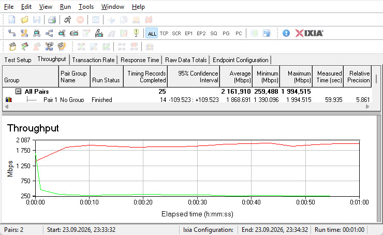This screenshot has width=383, height=235.
Task: Open the Tools menu
Action: click(x=86, y=7)
